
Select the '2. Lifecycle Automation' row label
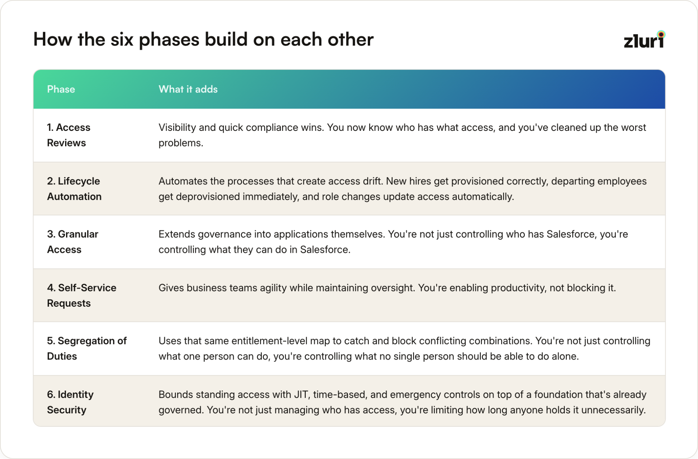[74, 189]
